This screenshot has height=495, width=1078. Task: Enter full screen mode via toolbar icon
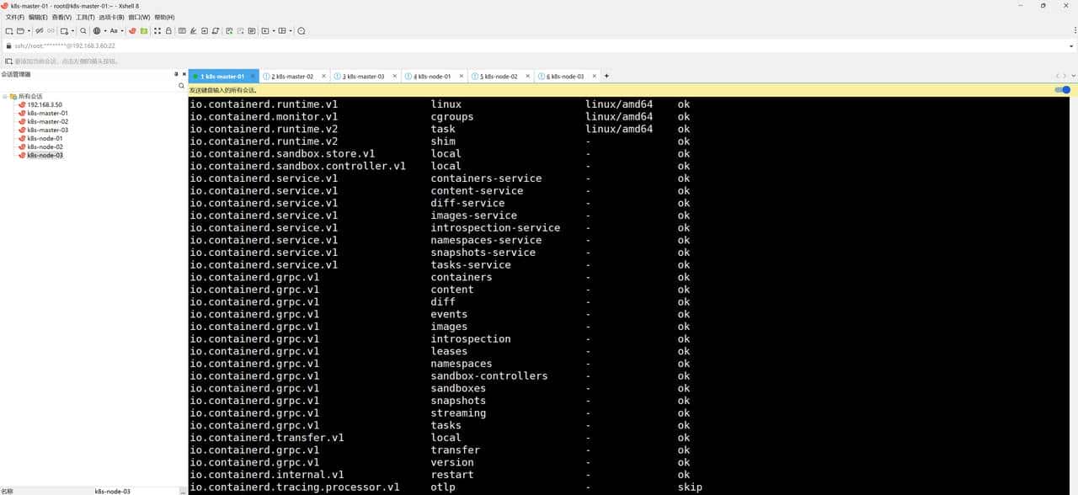(157, 30)
